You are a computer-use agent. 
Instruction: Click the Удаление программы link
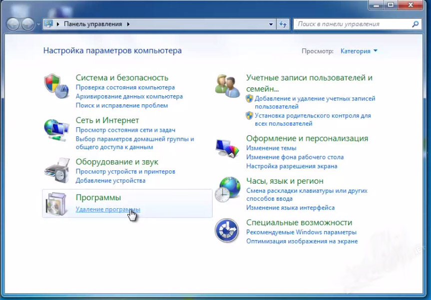107,209
